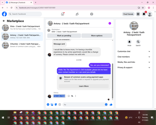The width and height of the screenshot is (156, 125).
Task: Open conversation info purple icon
Action: 110,23
